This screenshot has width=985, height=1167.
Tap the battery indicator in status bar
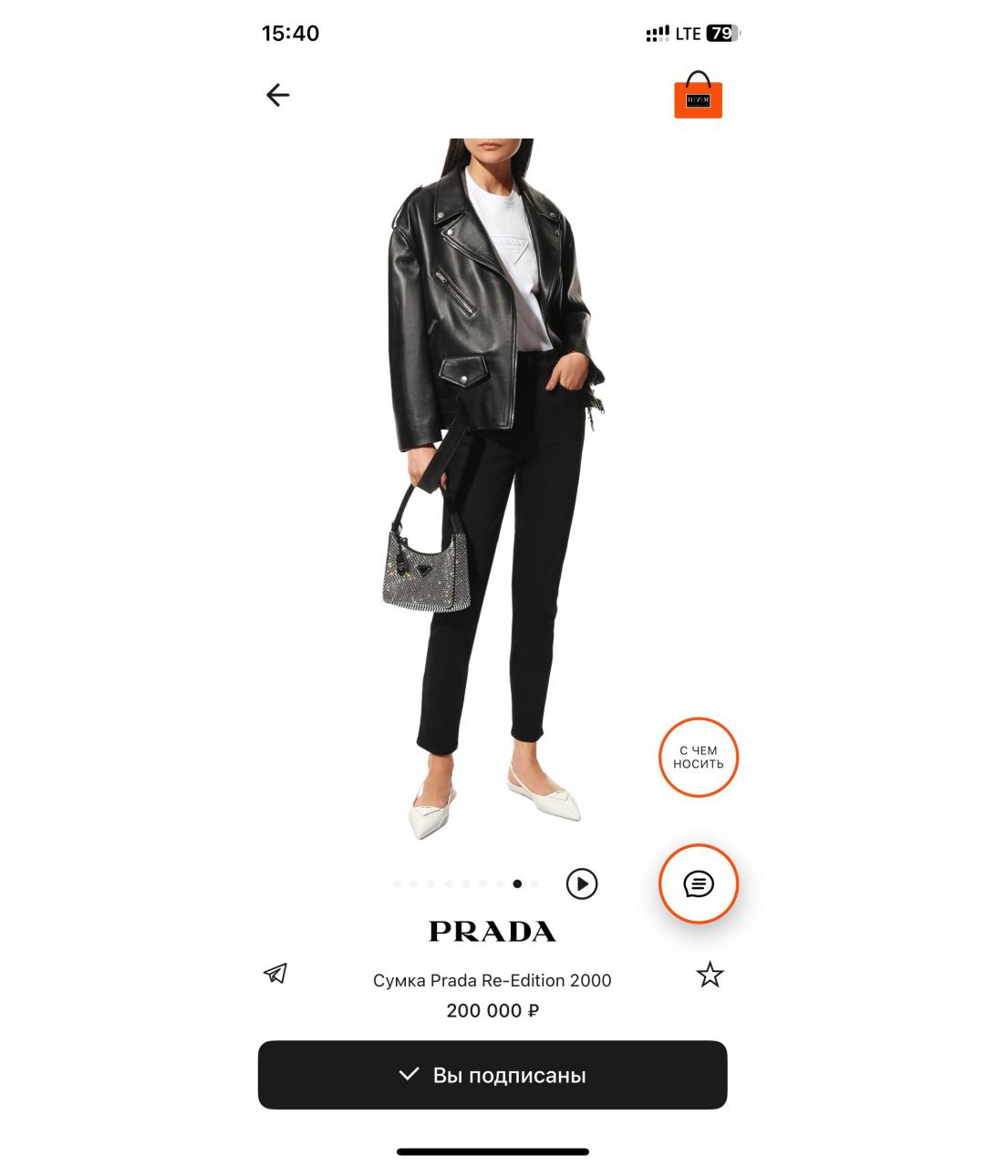(722, 34)
